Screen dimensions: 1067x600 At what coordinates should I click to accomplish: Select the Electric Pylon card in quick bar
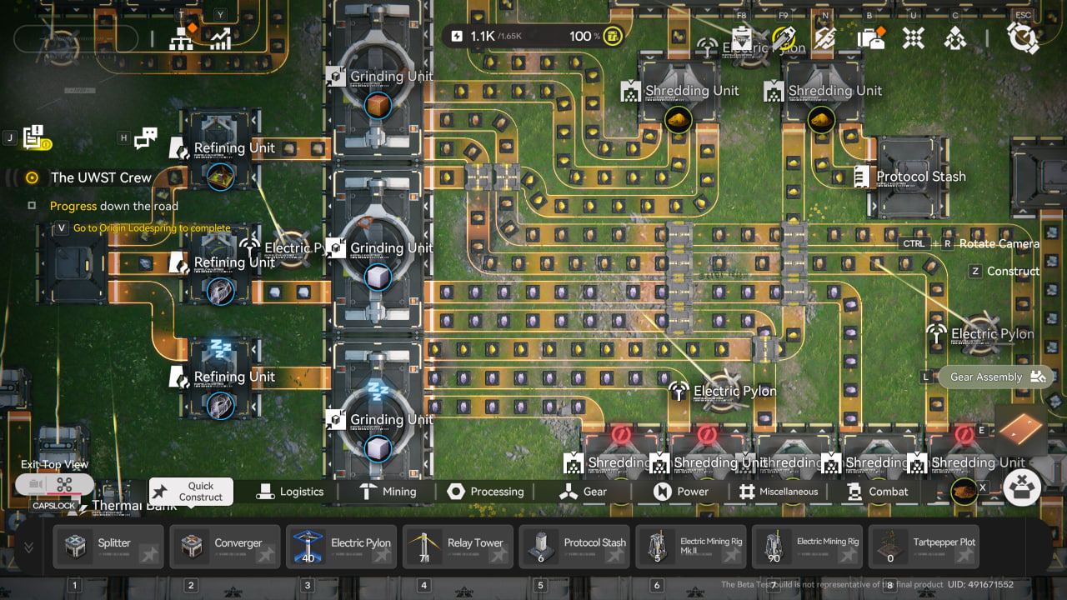pos(342,547)
